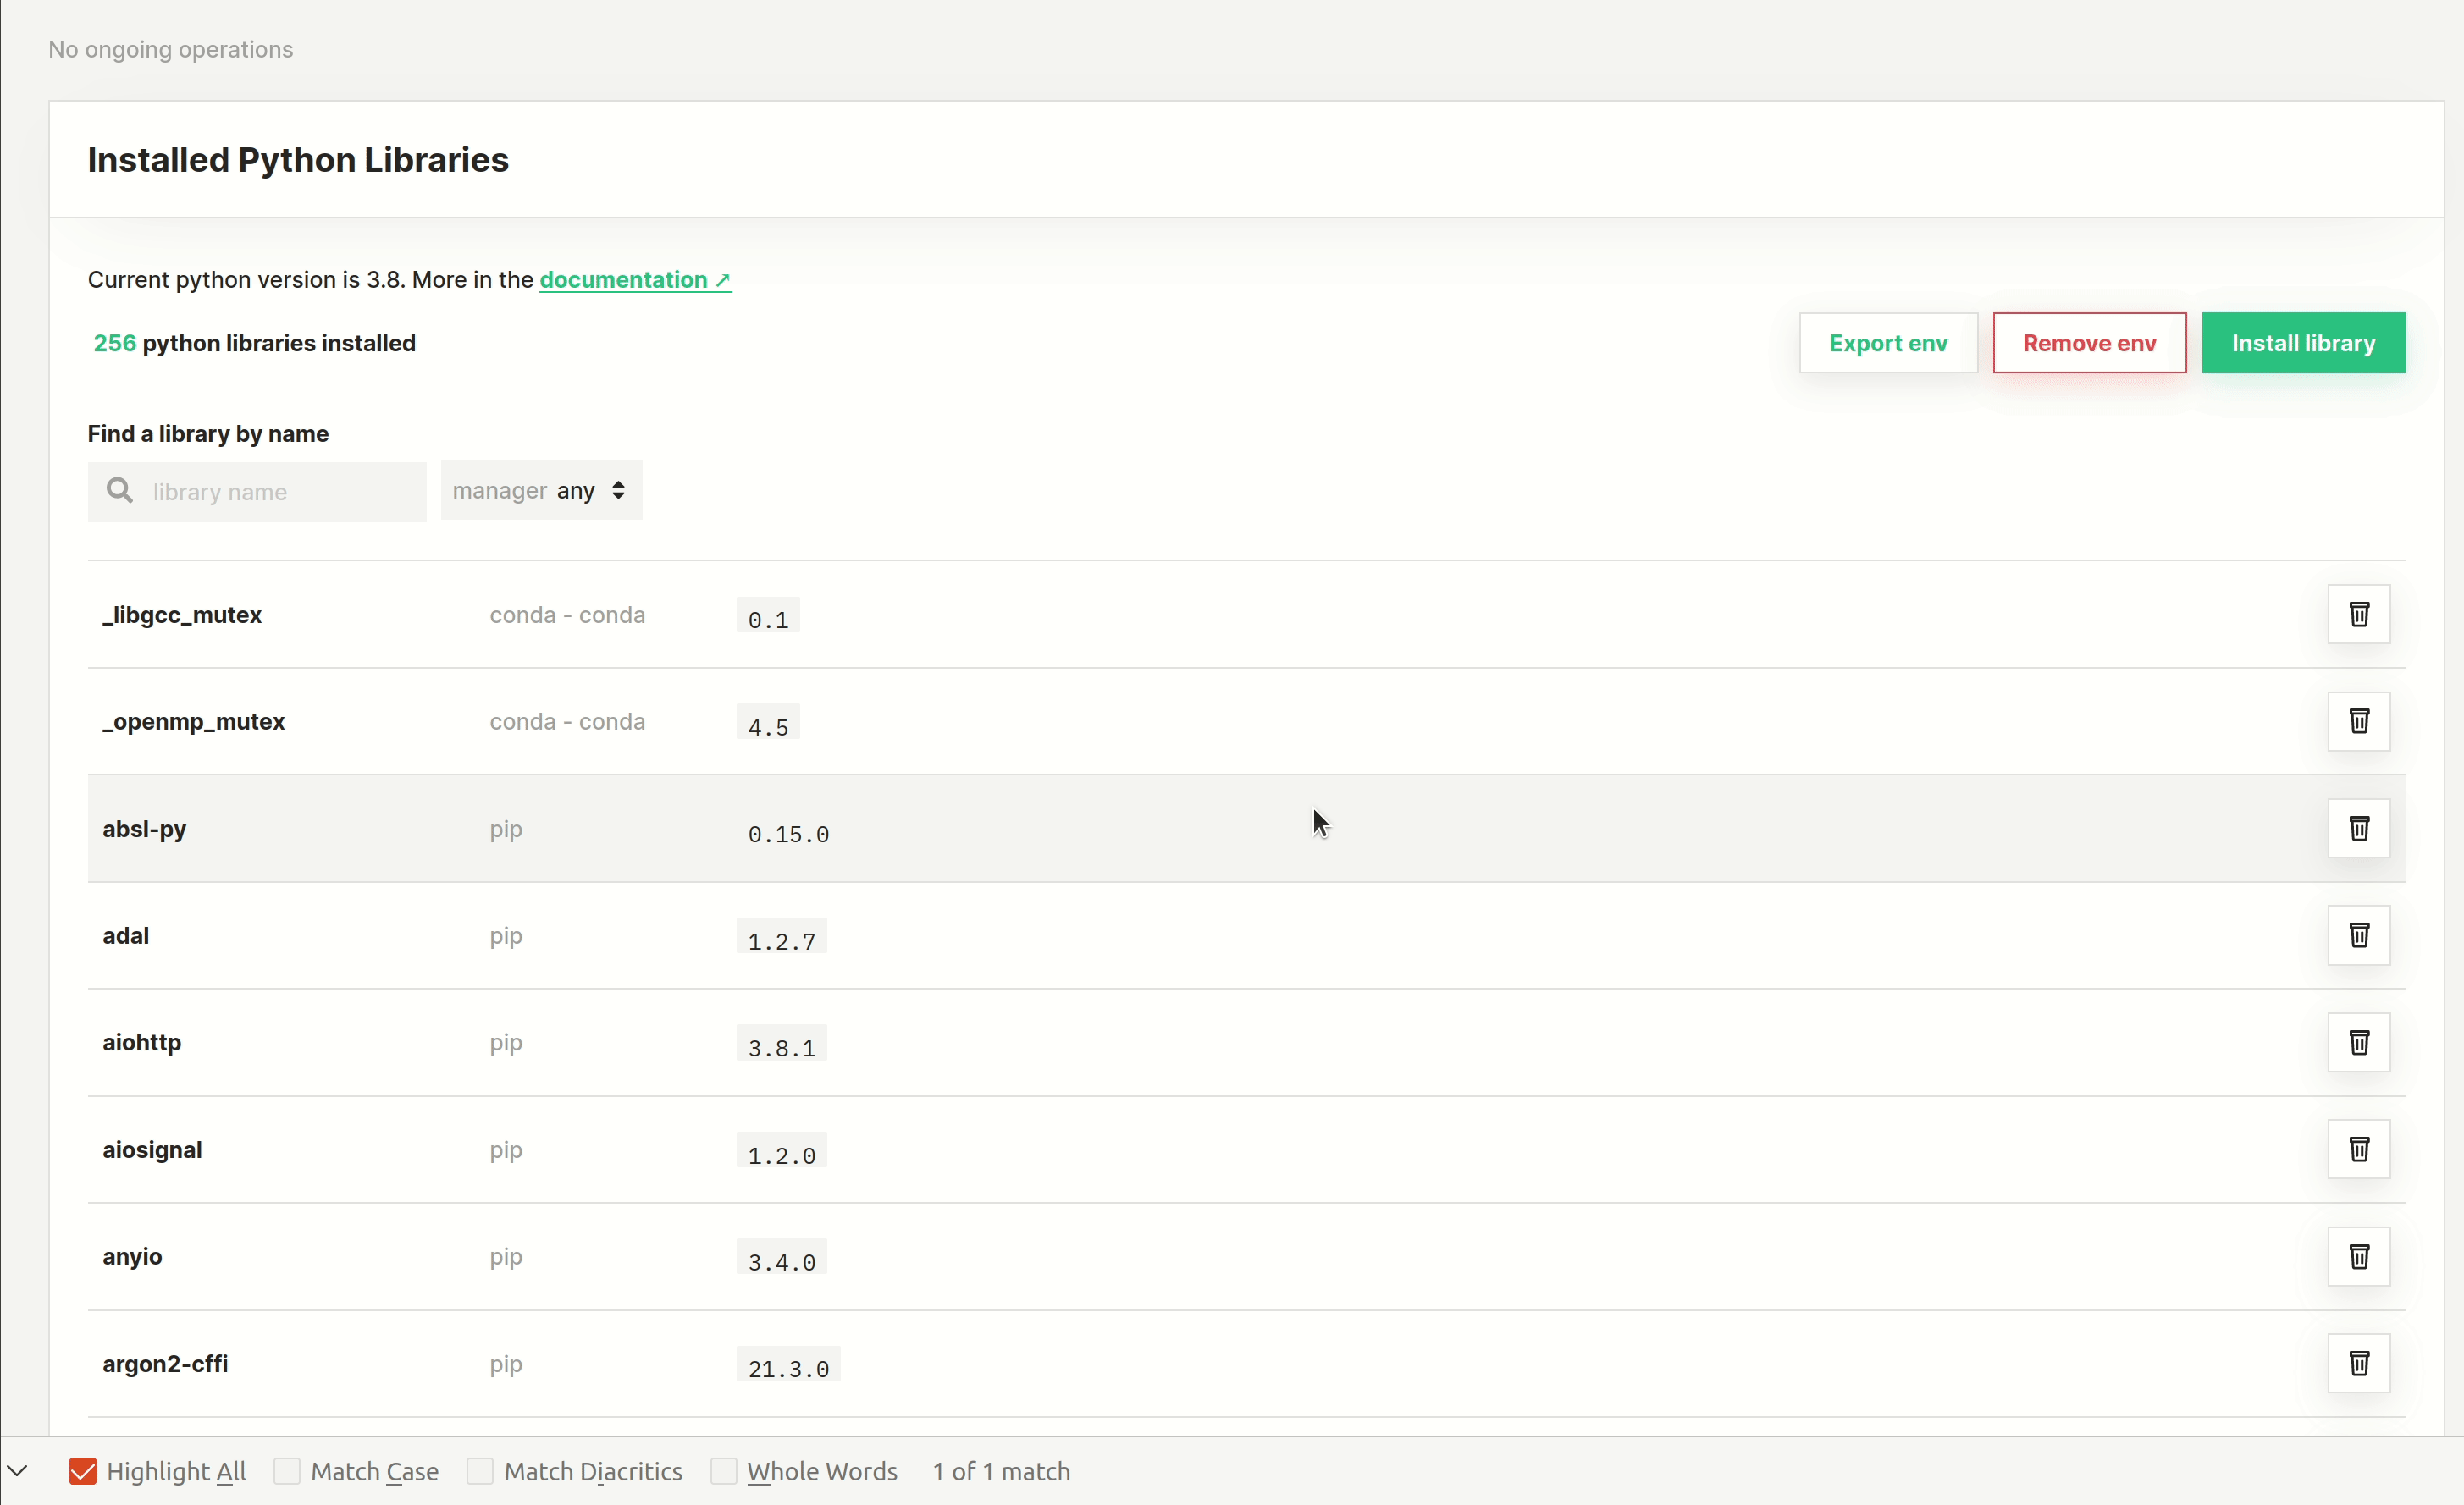Enable Match Case option

click(287, 1471)
